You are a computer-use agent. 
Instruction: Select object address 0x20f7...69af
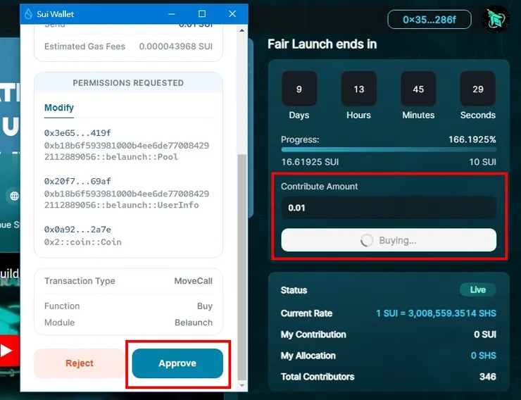pyautogui.click(x=77, y=181)
